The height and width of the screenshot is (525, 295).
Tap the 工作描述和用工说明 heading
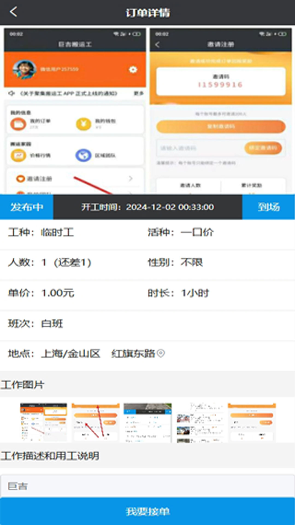pos(50,456)
